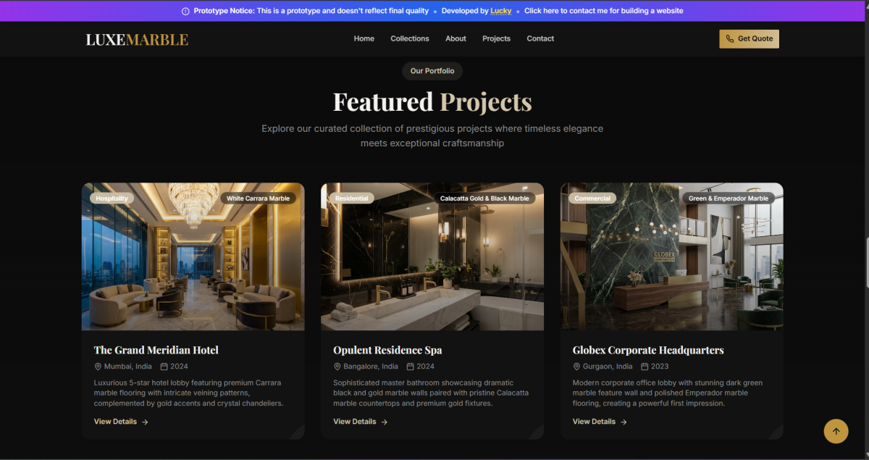Select Projects in the top navigation
869x460 pixels.
point(496,38)
